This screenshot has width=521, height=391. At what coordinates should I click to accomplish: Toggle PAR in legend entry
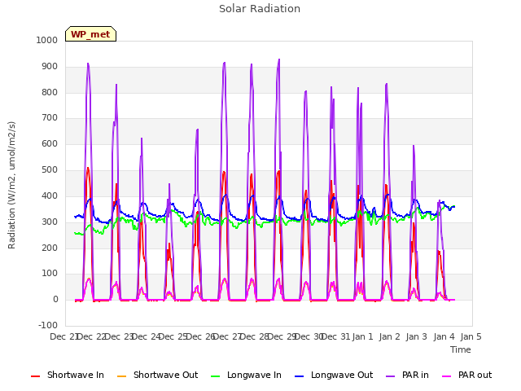pos(407,375)
